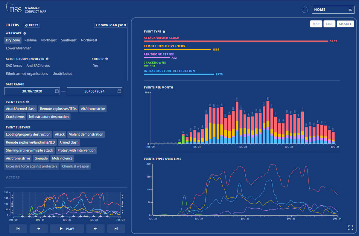Step timeline backward with rewind button
Image resolution: width=359 pixels, height=236 pixels.
pos(39,229)
